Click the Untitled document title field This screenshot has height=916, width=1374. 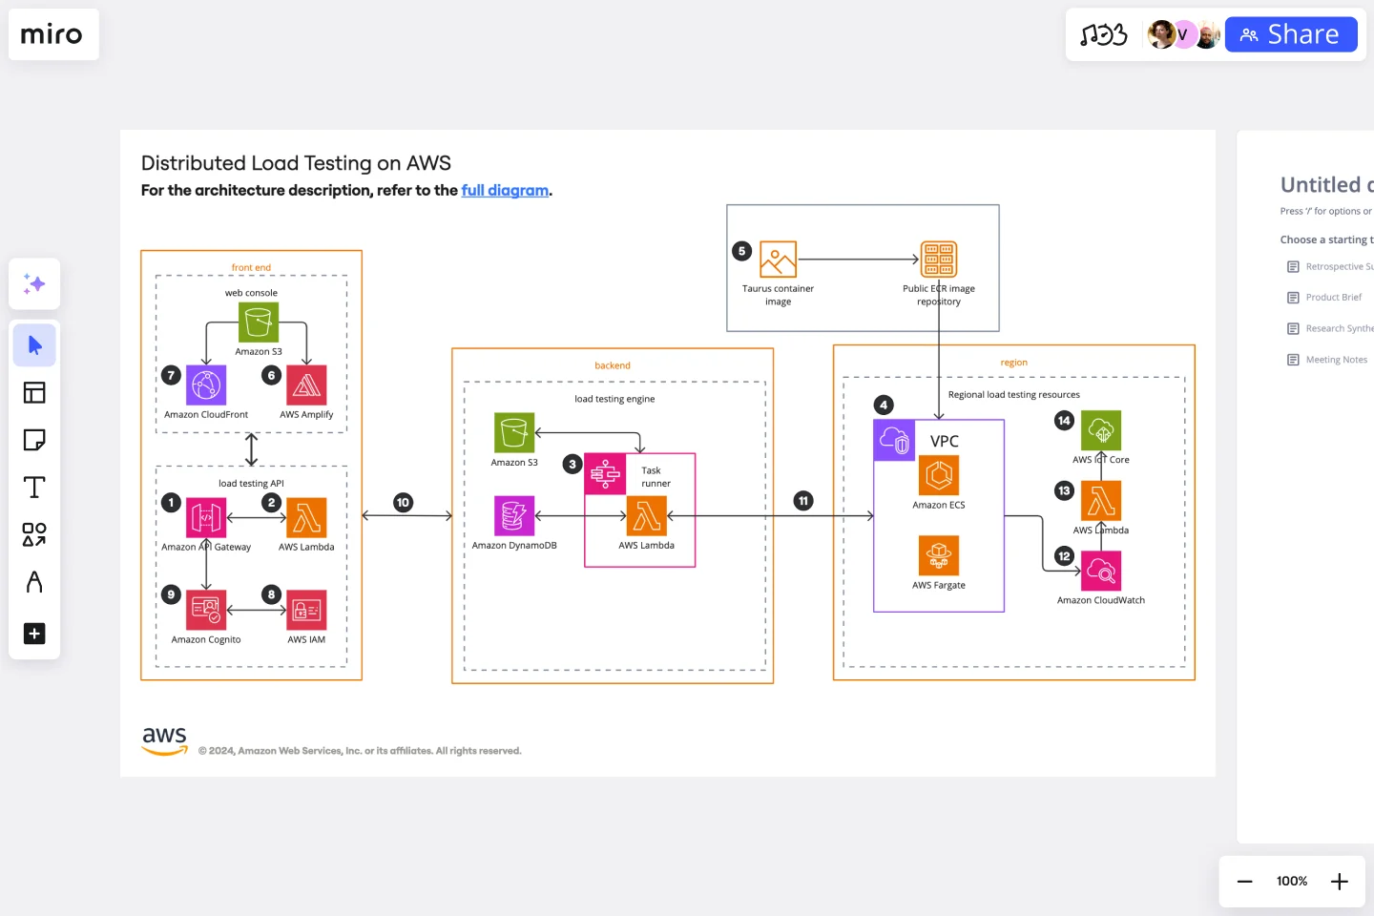[x=1327, y=185]
